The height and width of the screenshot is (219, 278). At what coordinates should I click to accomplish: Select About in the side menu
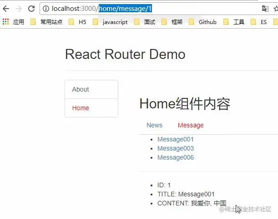91,89
